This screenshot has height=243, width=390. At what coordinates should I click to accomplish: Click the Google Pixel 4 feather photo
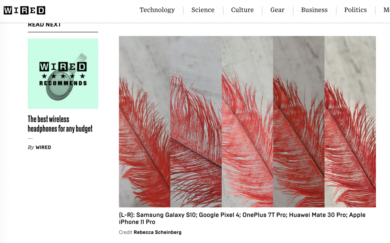point(196,122)
